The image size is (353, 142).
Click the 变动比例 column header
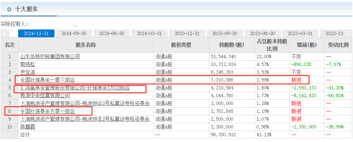[x=338, y=45]
